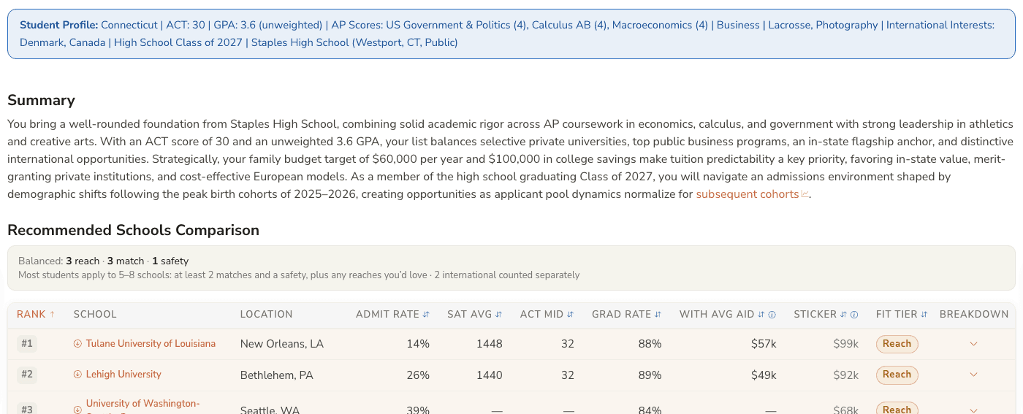This screenshot has height=414, width=1023.
Task: Click Recommended Schools Comparison heading
Action: pyautogui.click(x=134, y=230)
